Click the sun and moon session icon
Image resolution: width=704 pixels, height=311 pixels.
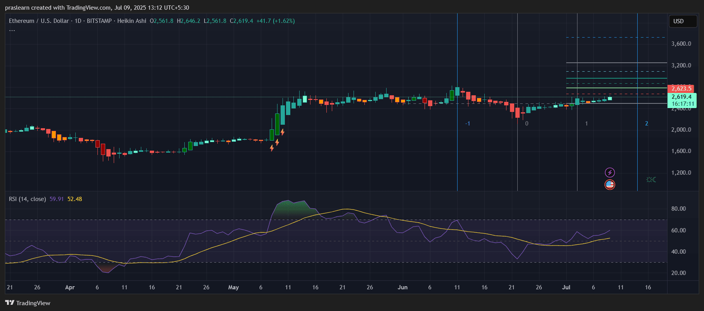tap(651, 180)
